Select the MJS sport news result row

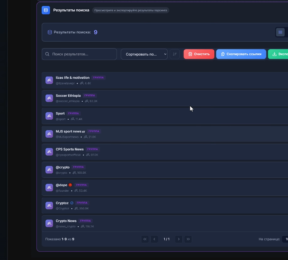(x=165, y=134)
